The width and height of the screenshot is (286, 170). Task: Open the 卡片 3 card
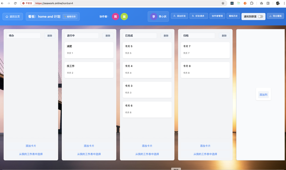point(147,90)
